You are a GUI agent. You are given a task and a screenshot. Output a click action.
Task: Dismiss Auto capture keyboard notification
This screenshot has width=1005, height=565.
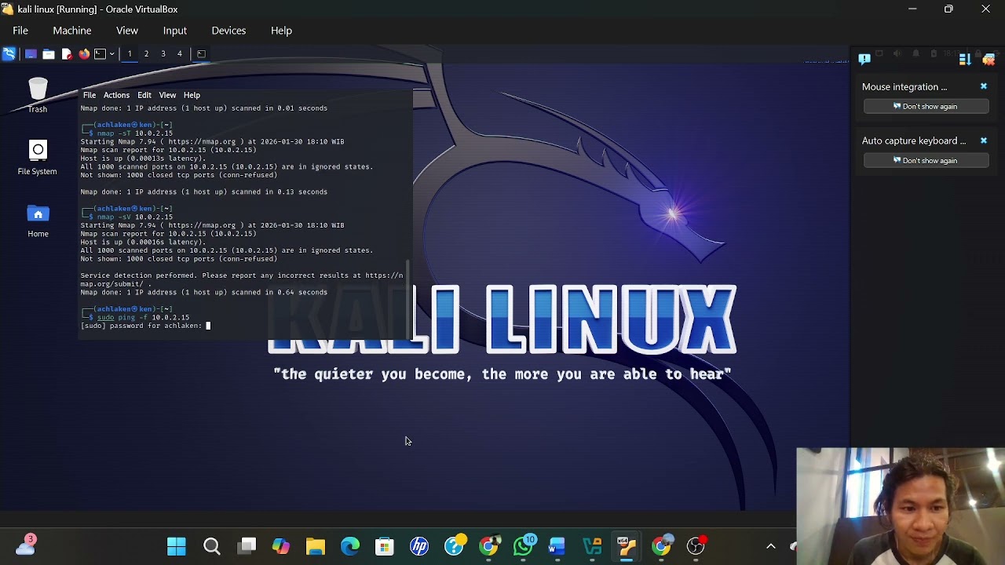(983, 140)
